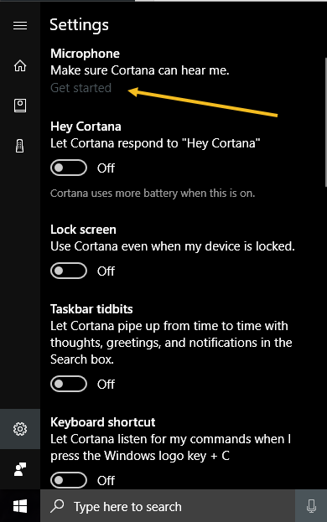Select the Settings gear icon

20,429
